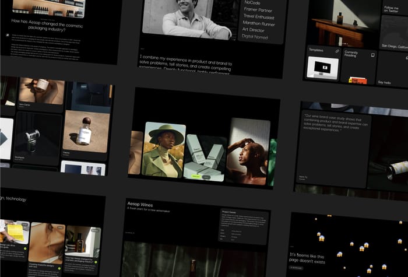Click the product shelf header image of the article
The width and height of the screenshot is (408, 277).
48,8
